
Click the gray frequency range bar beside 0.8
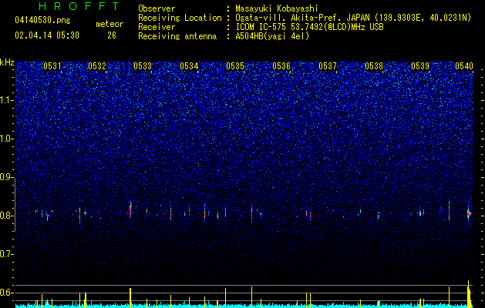[x=15, y=205]
